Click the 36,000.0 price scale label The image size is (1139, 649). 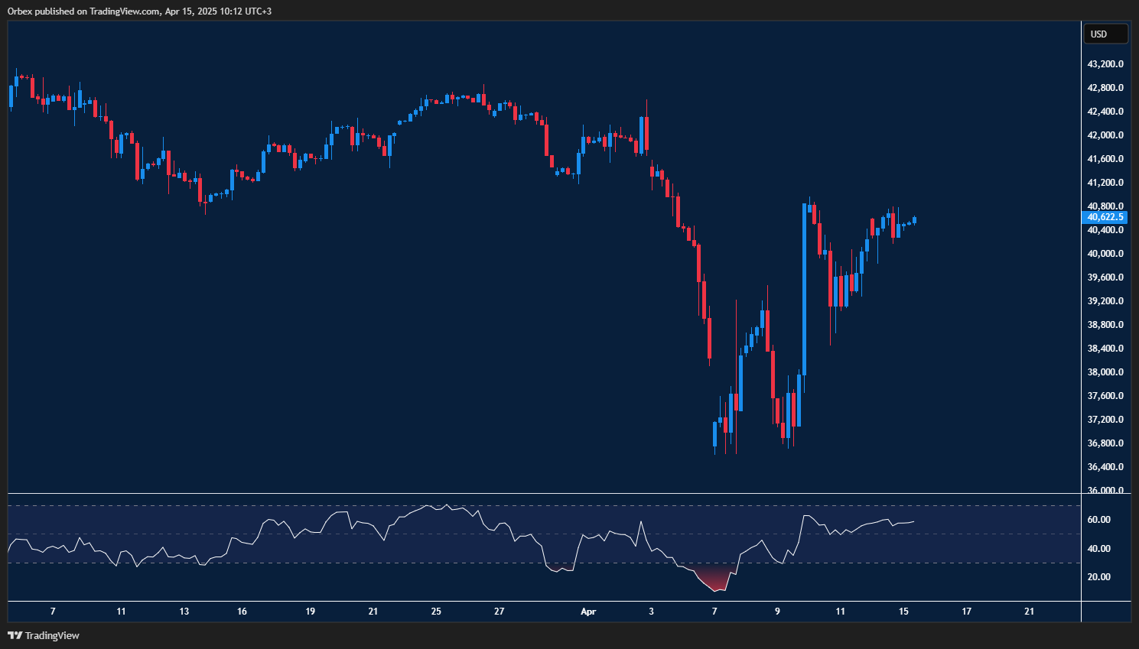click(1104, 490)
